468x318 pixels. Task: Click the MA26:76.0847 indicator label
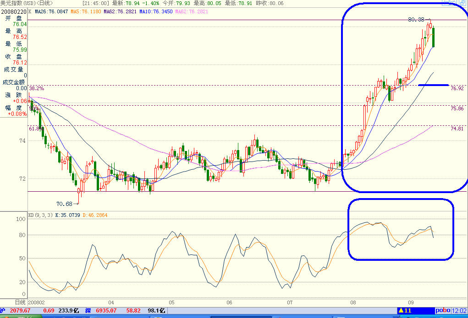51,11
